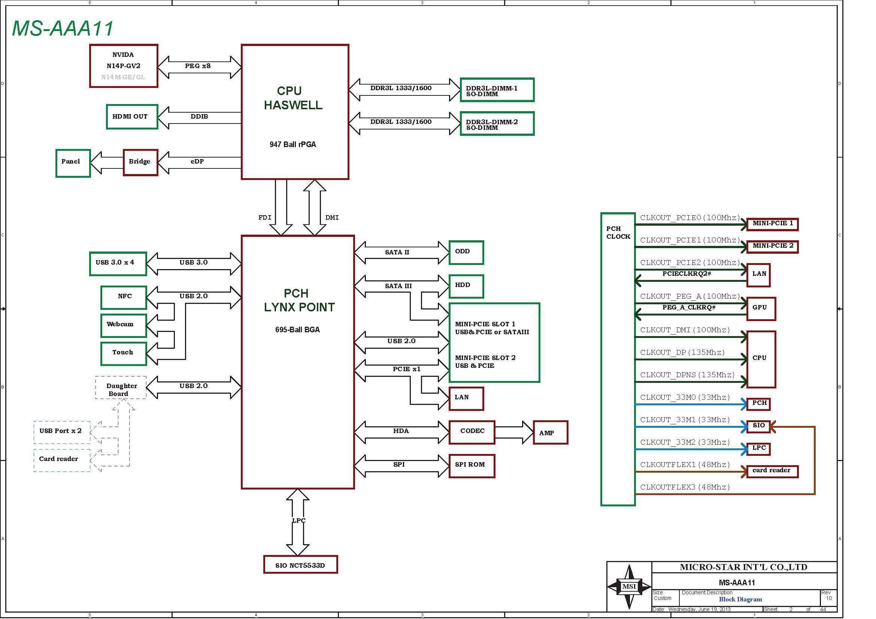Image resolution: width=876 pixels, height=619 pixels.
Task: Click the CLKOUT_PCIE2(100Mhz) signal label
Action: tap(690, 263)
